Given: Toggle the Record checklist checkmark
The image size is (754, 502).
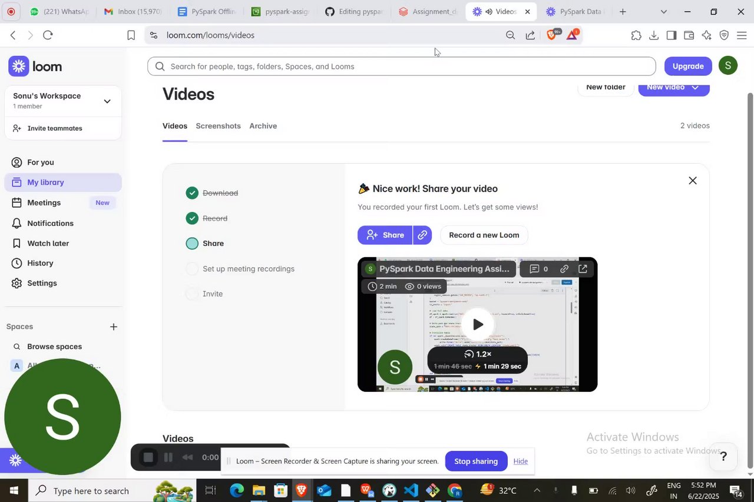Looking at the screenshot, I should tap(192, 218).
